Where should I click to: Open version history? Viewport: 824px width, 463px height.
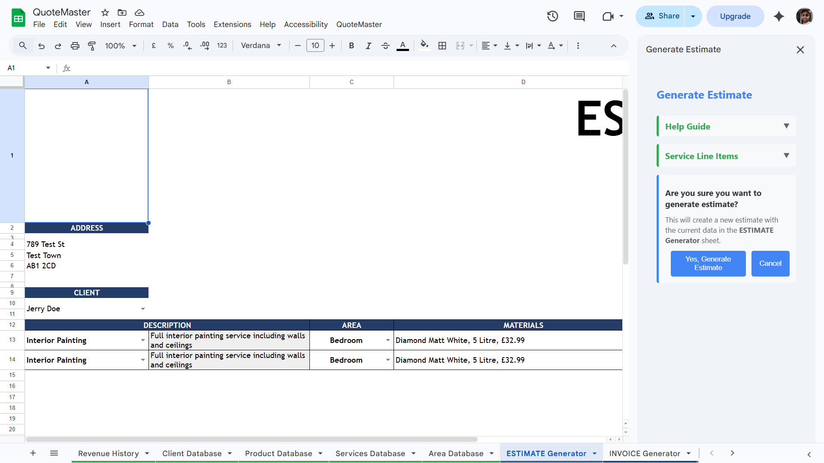(x=552, y=16)
